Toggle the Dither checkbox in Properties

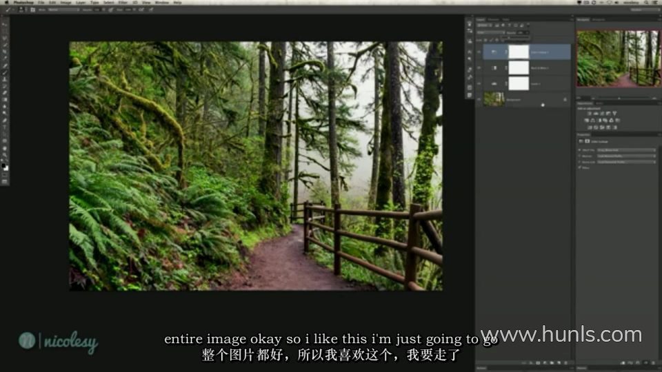(x=580, y=168)
